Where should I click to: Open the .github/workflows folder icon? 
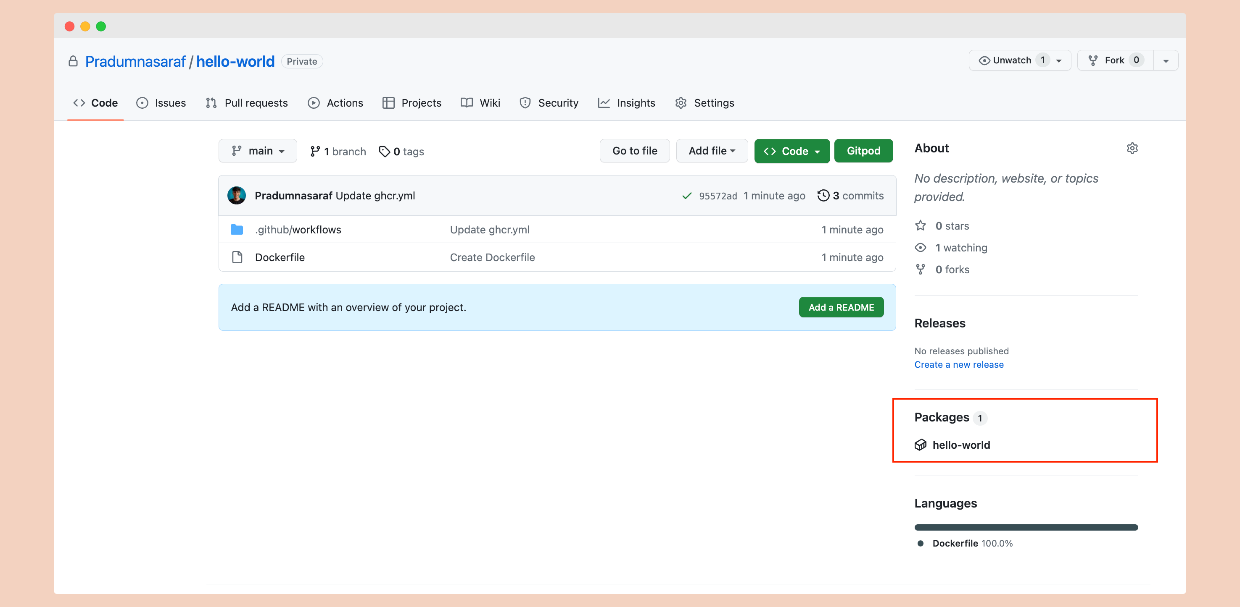[x=237, y=230]
